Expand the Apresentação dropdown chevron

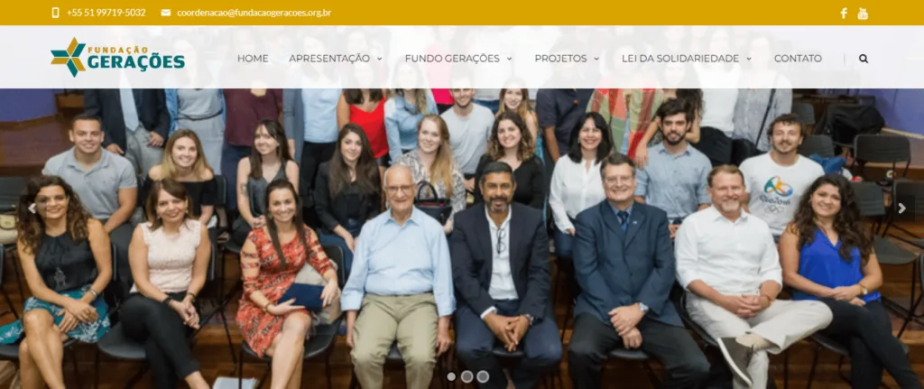pyautogui.click(x=380, y=59)
